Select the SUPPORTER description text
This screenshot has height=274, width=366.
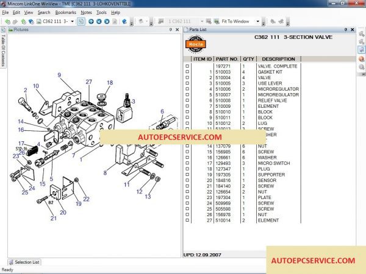[271, 175]
